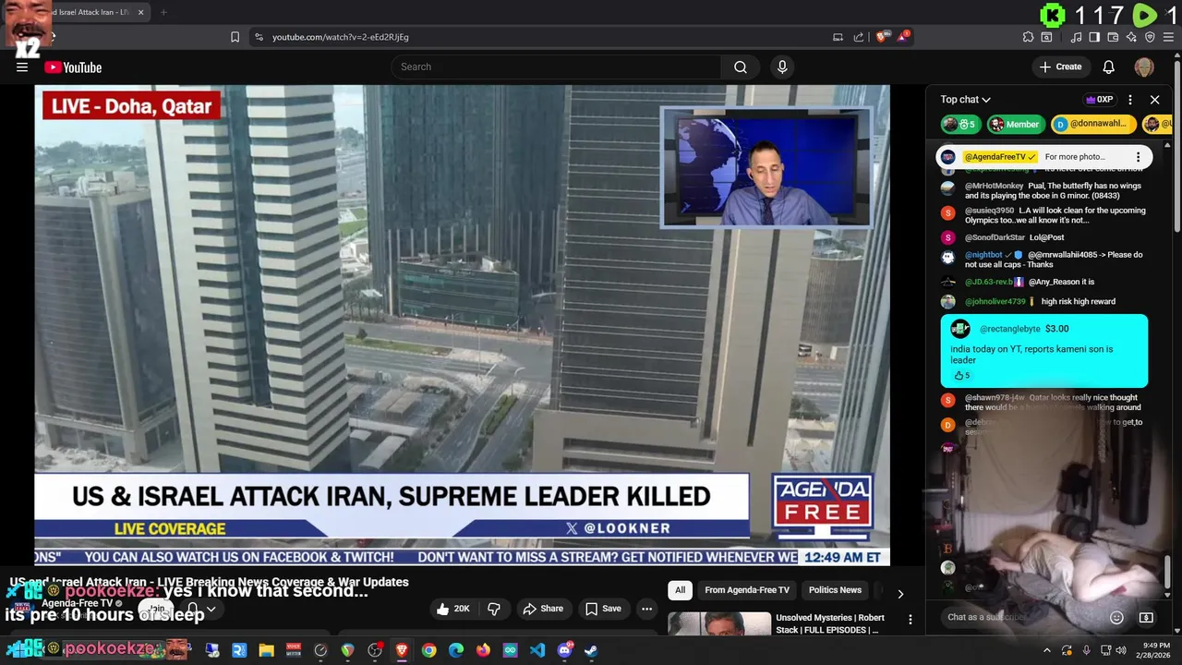Image resolution: width=1182 pixels, height=665 pixels.
Task: Click the @nightbot chat username
Action: [983, 255]
